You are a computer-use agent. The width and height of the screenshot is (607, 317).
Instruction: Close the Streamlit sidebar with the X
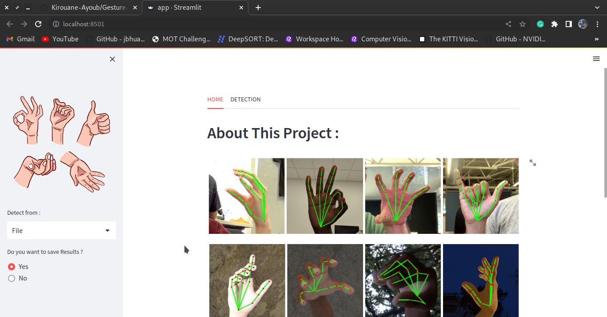(x=112, y=59)
